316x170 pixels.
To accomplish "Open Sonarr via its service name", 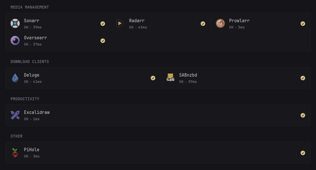I will pyautogui.click(x=31, y=21).
